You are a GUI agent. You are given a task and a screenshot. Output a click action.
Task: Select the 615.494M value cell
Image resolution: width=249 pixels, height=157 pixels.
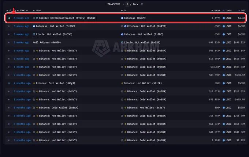(215, 59)
